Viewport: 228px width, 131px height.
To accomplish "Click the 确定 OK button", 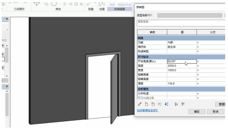I will [x=197, y=112].
